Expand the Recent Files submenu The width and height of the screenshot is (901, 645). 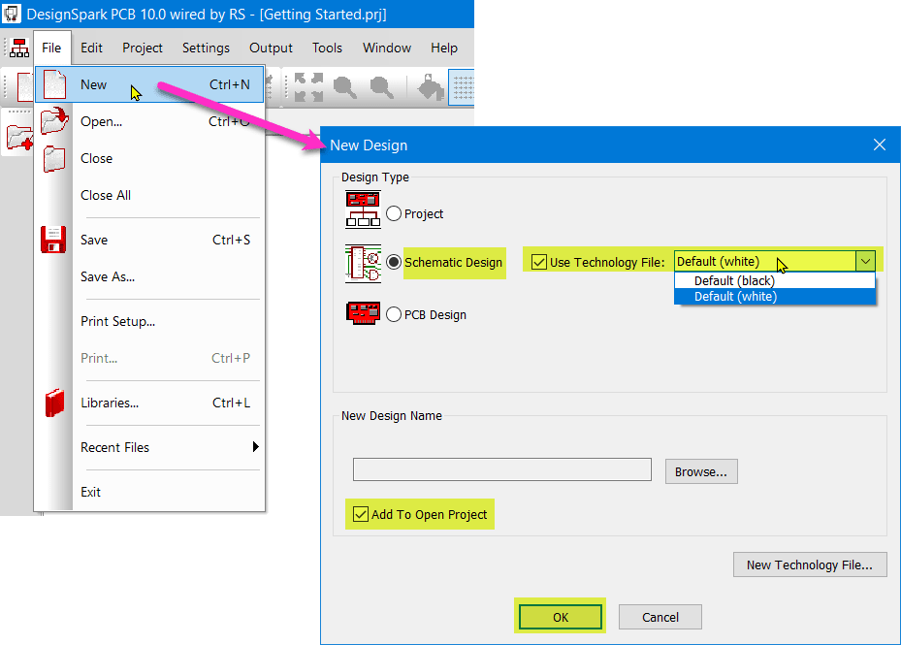(x=169, y=447)
